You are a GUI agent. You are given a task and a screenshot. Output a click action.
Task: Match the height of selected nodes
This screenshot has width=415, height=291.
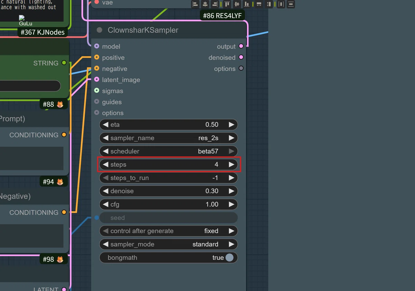269,4
